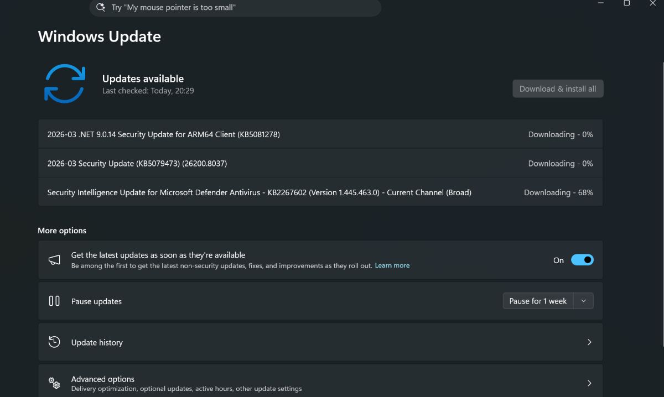Click the Update history clock icon
This screenshot has height=397, width=664.
click(54, 342)
